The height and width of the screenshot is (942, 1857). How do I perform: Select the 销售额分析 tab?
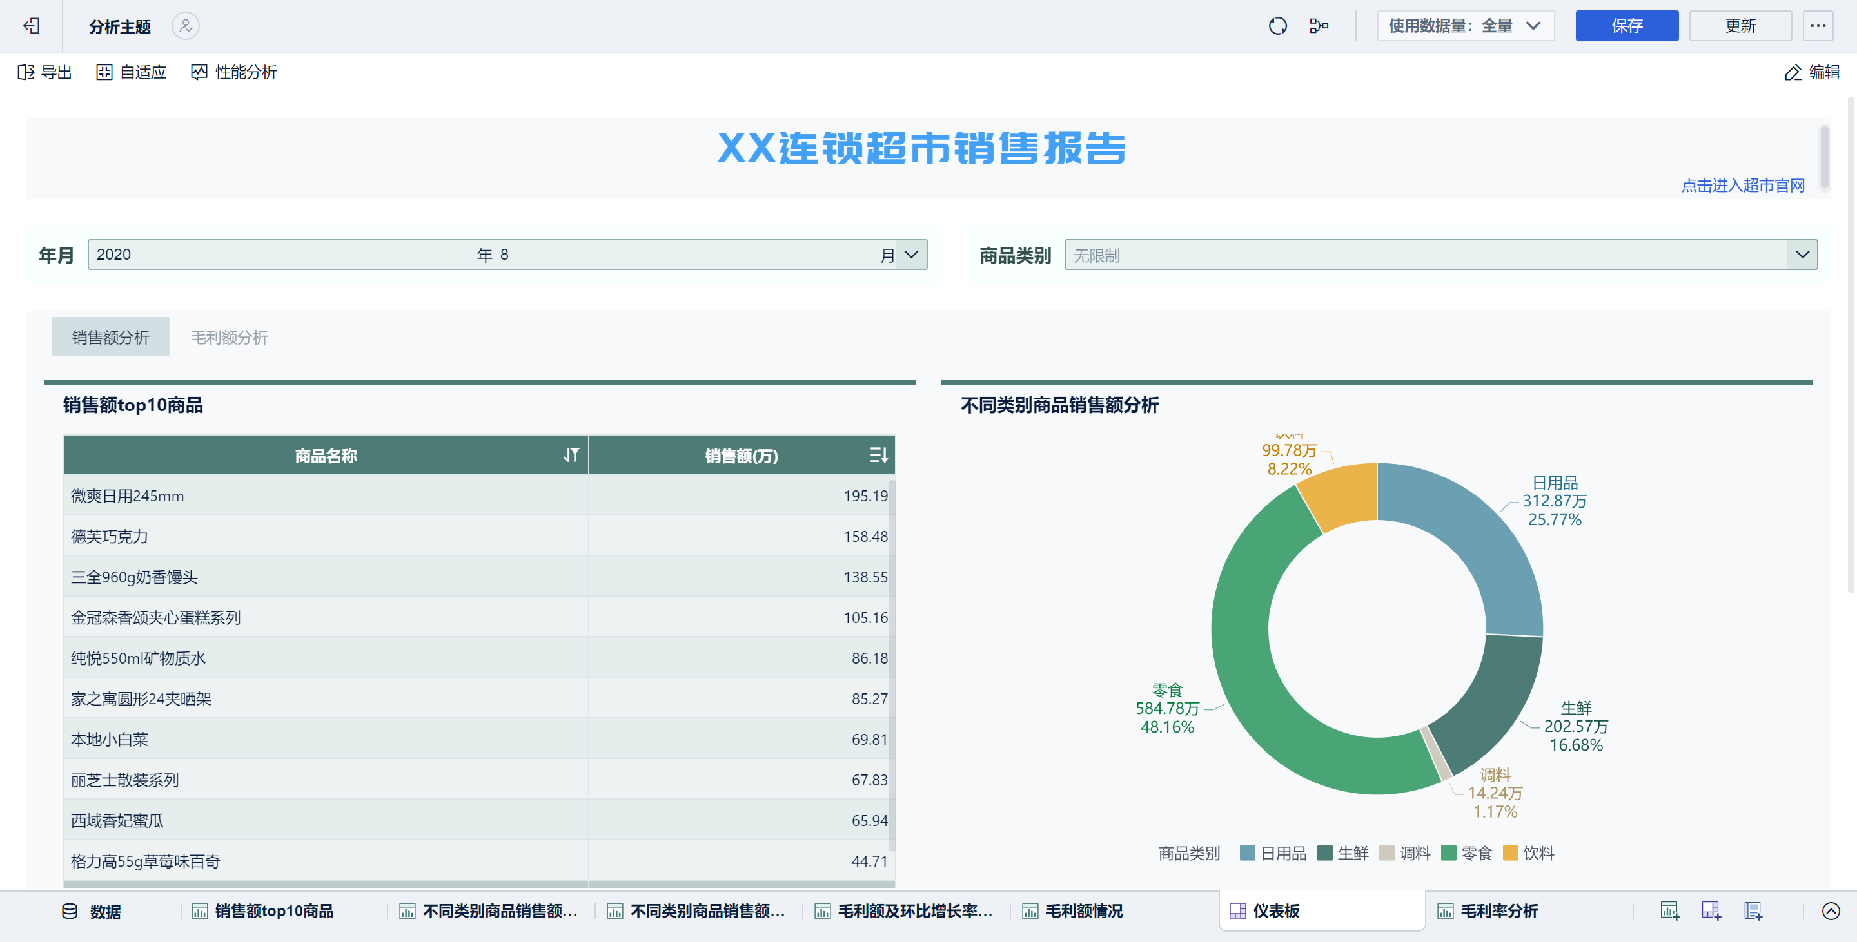point(110,336)
